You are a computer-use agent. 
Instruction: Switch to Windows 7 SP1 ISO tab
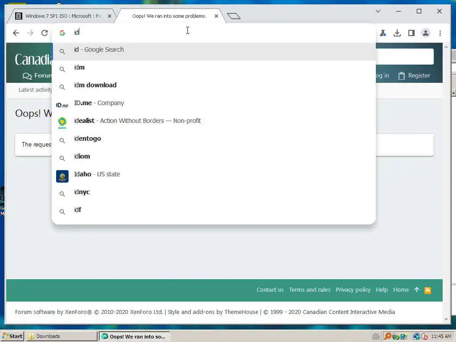tap(61, 16)
